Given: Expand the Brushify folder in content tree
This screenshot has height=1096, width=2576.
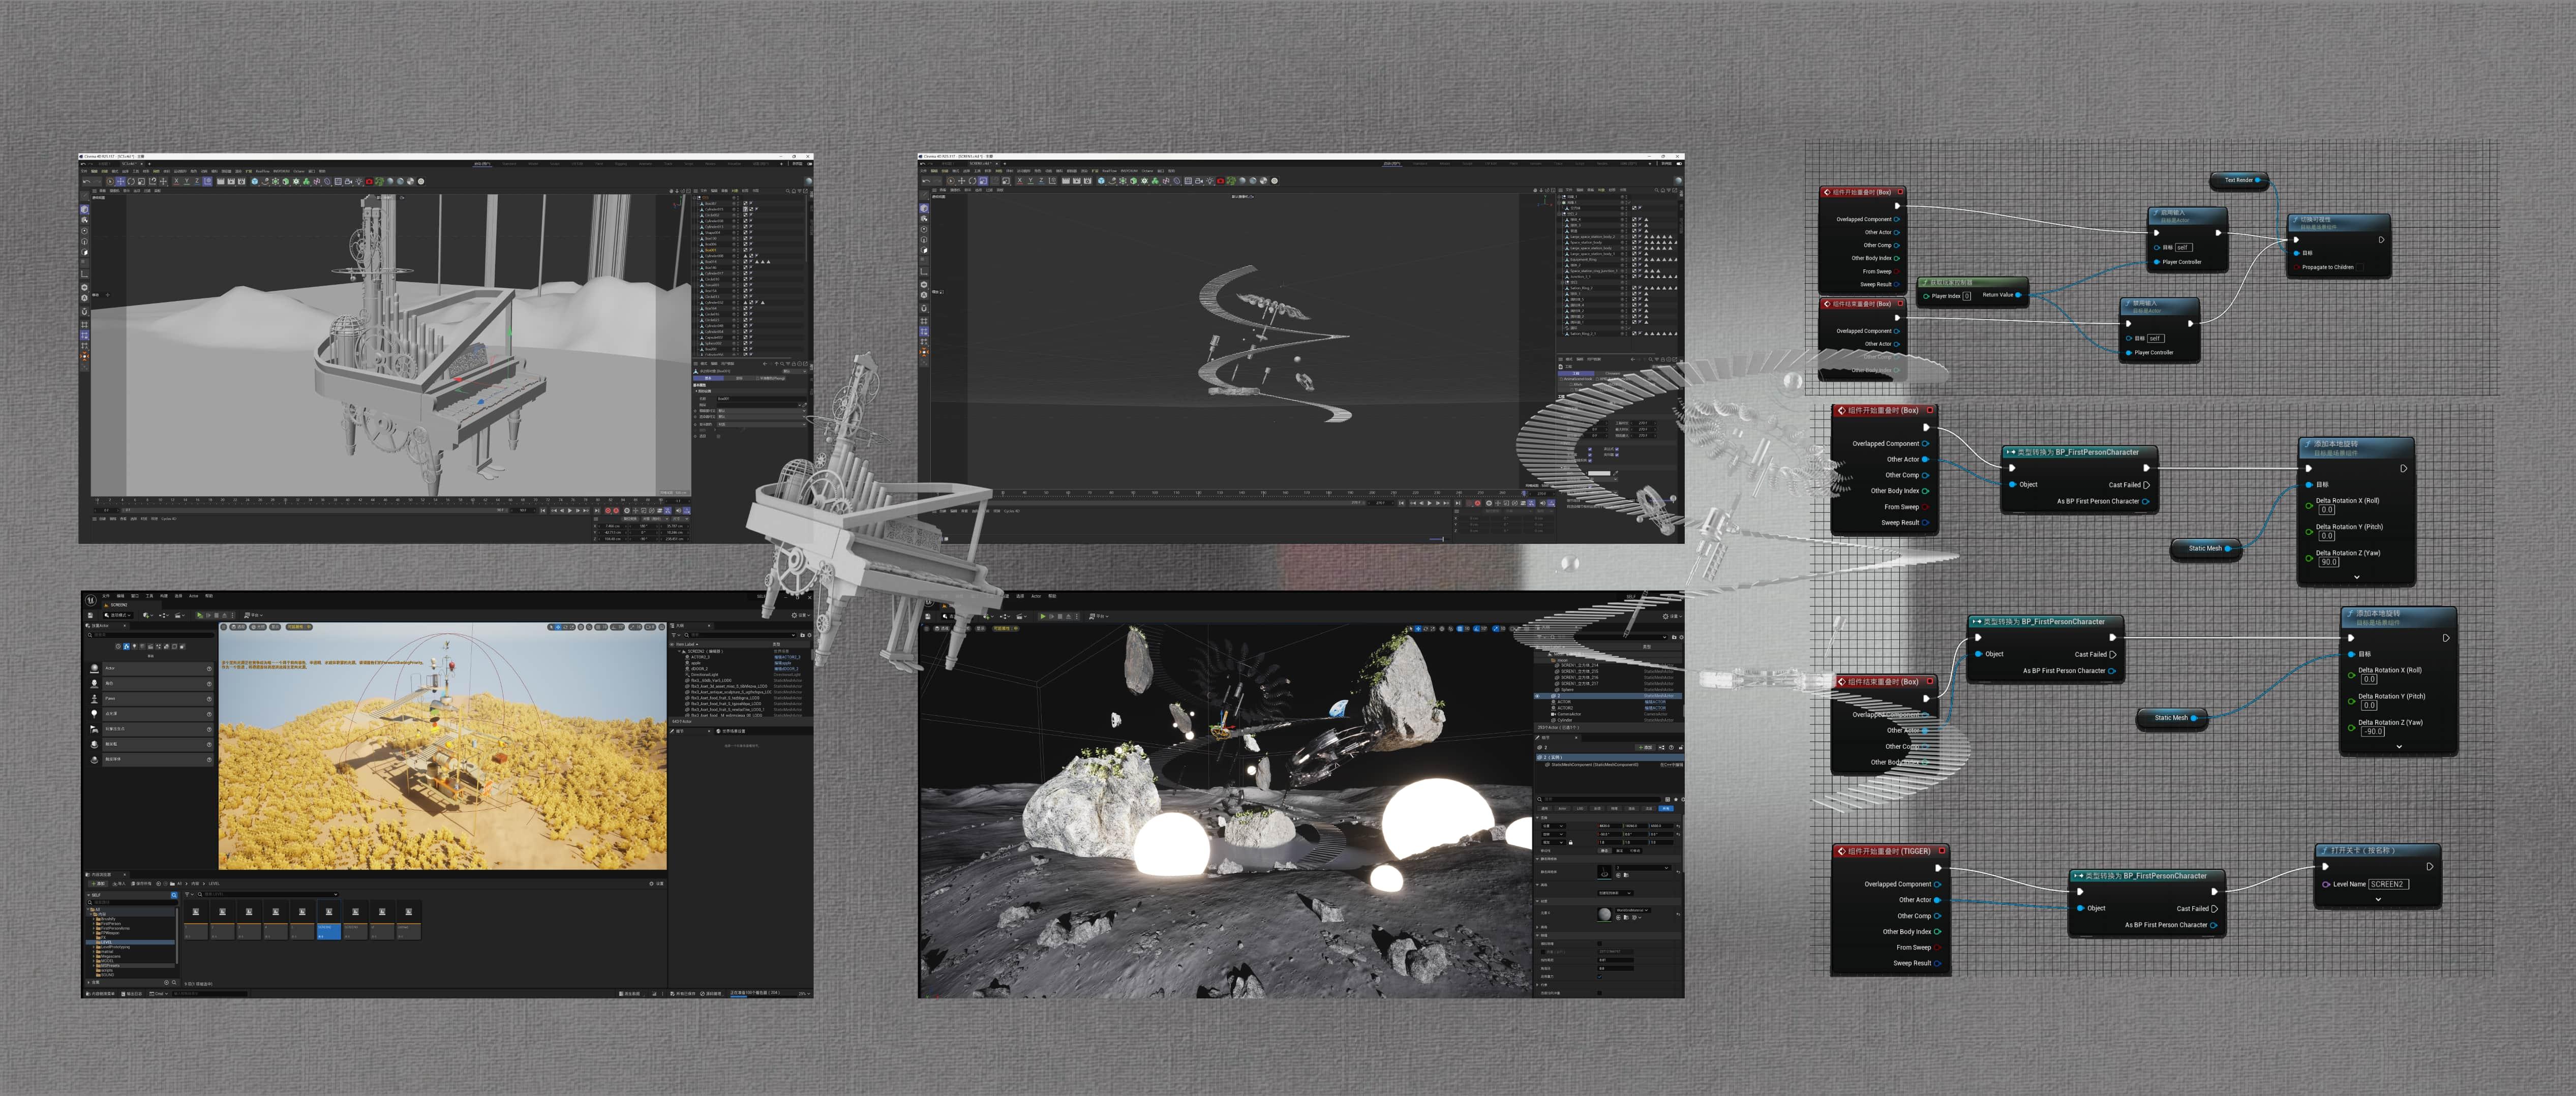Looking at the screenshot, I should (x=94, y=919).
